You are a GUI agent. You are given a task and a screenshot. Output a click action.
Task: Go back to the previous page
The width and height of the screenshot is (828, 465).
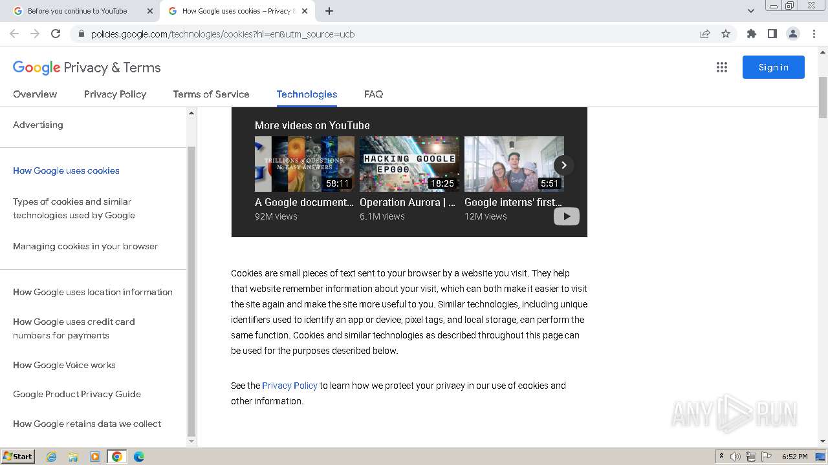coord(14,34)
